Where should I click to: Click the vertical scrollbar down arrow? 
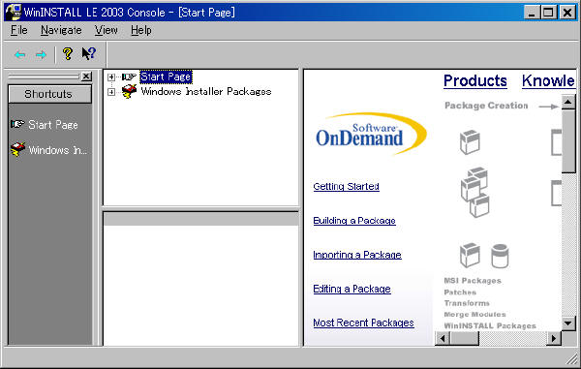tap(568, 323)
